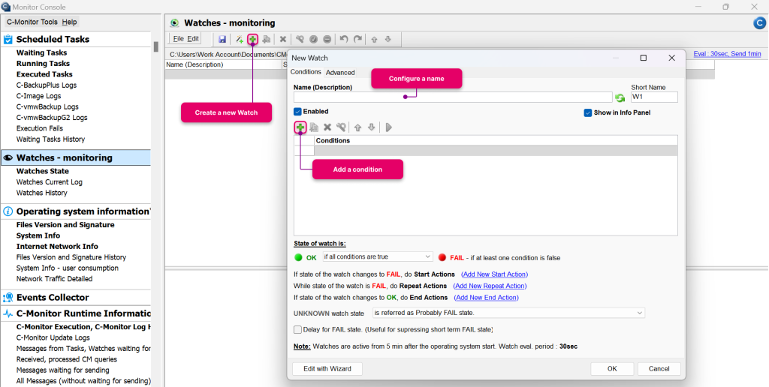The height and width of the screenshot is (387, 769).
Task: Open the new watch wizard wand icon
Action: click(239, 39)
